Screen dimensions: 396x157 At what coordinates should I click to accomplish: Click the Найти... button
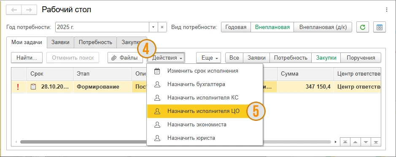(27, 58)
